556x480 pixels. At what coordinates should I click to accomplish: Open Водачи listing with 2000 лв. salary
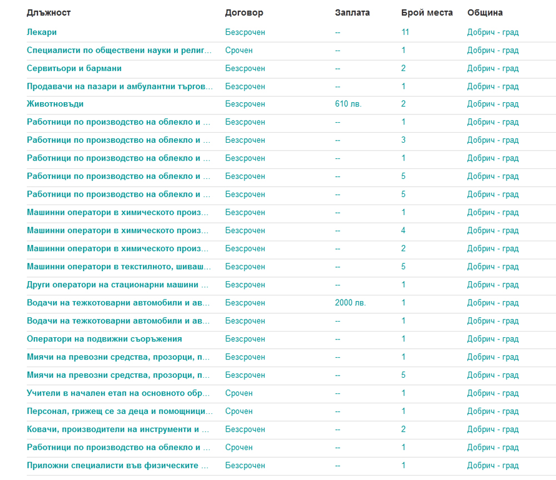click(x=118, y=303)
